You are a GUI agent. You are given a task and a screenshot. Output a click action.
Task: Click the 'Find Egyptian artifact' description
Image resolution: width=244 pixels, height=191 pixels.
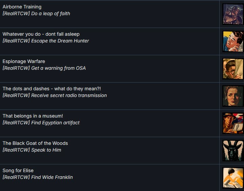pyautogui.click(x=41, y=123)
